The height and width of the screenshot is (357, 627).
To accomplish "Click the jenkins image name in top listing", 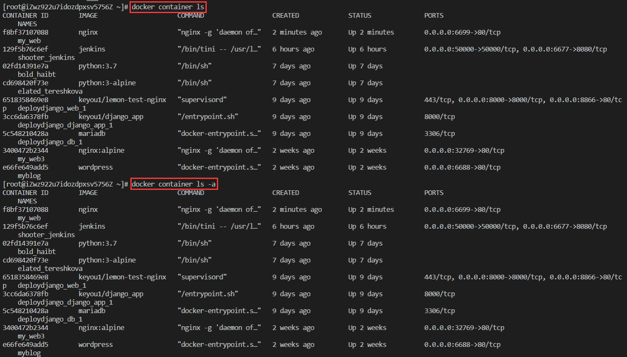I will [92, 49].
